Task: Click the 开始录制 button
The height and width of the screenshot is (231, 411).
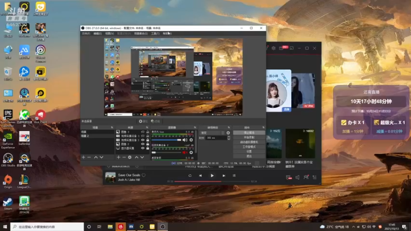Action: point(249,138)
